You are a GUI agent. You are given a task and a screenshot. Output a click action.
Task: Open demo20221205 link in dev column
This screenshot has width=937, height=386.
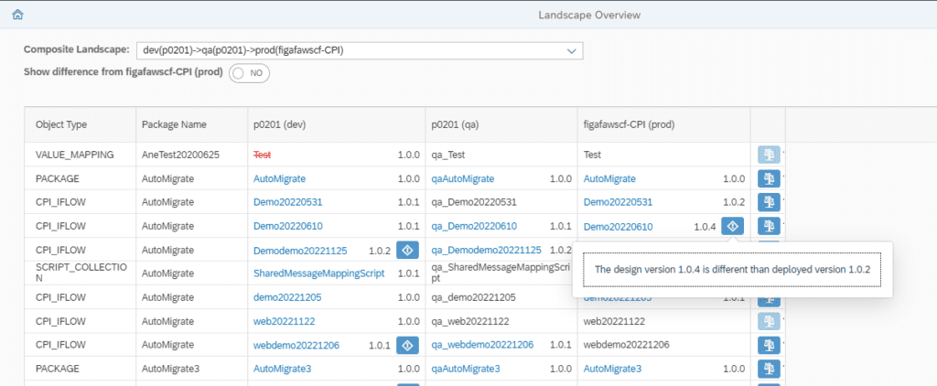click(287, 297)
